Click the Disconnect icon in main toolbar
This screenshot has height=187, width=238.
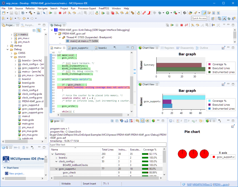point(65,13)
